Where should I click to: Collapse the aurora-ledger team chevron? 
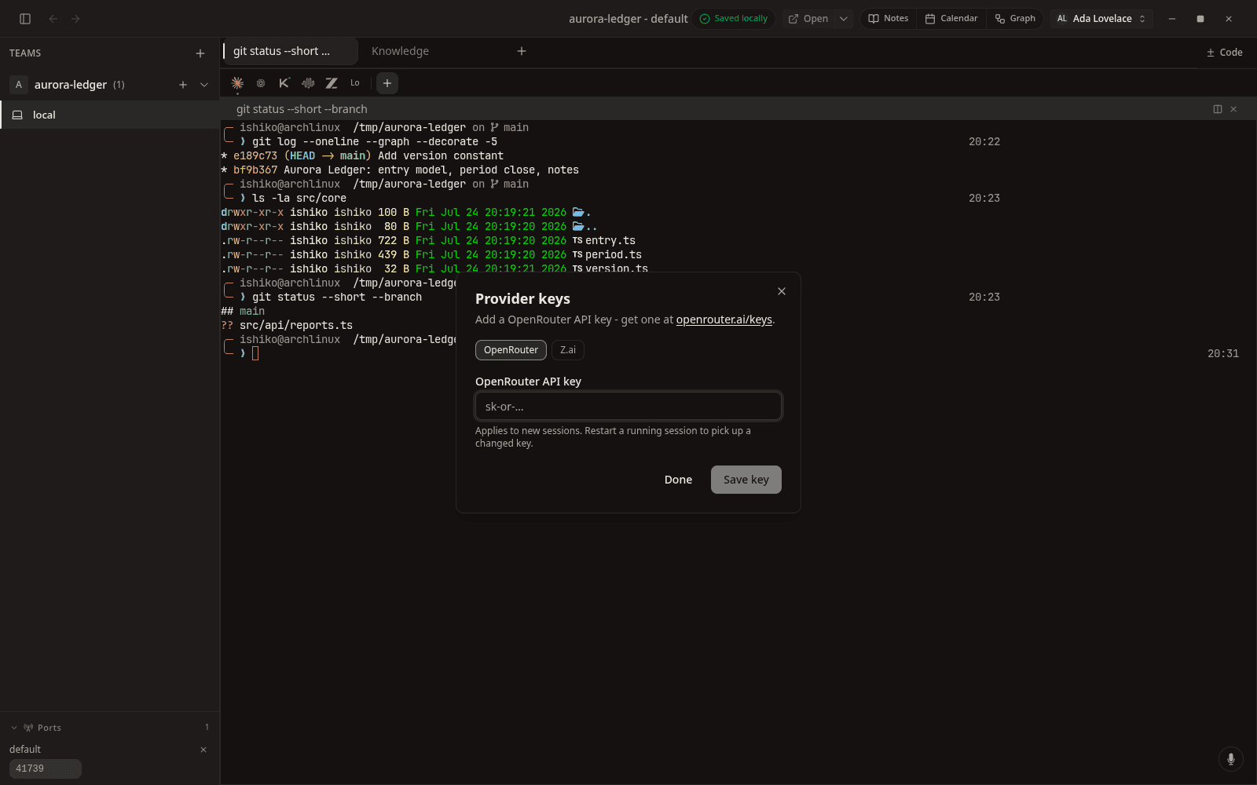204,85
